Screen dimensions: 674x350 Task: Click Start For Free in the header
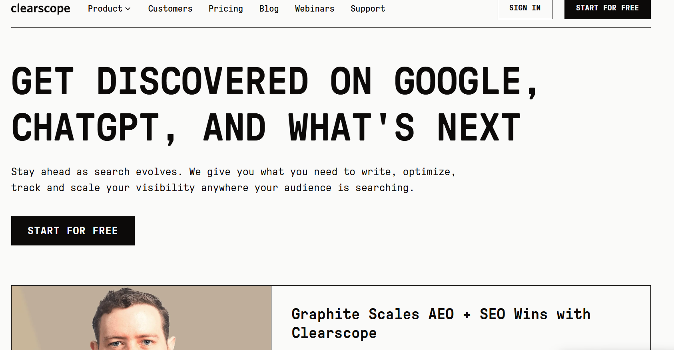click(x=608, y=8)
